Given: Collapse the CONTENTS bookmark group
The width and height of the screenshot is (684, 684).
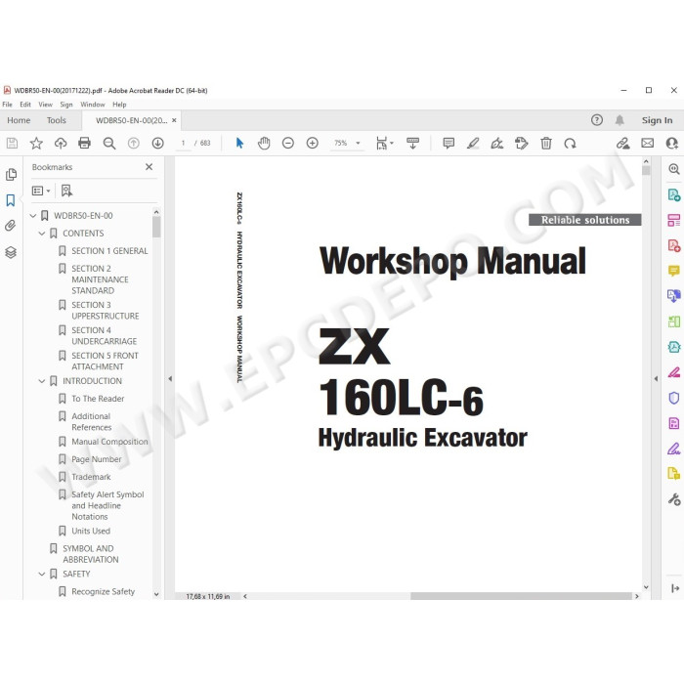Looking at the screenshot, I should pos(42,234).
